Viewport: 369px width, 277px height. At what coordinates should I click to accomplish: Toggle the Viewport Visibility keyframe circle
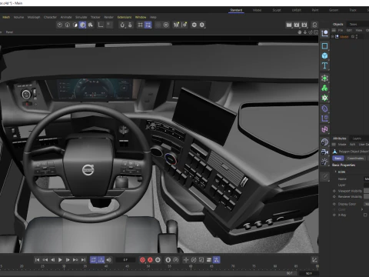coord(334,191)
